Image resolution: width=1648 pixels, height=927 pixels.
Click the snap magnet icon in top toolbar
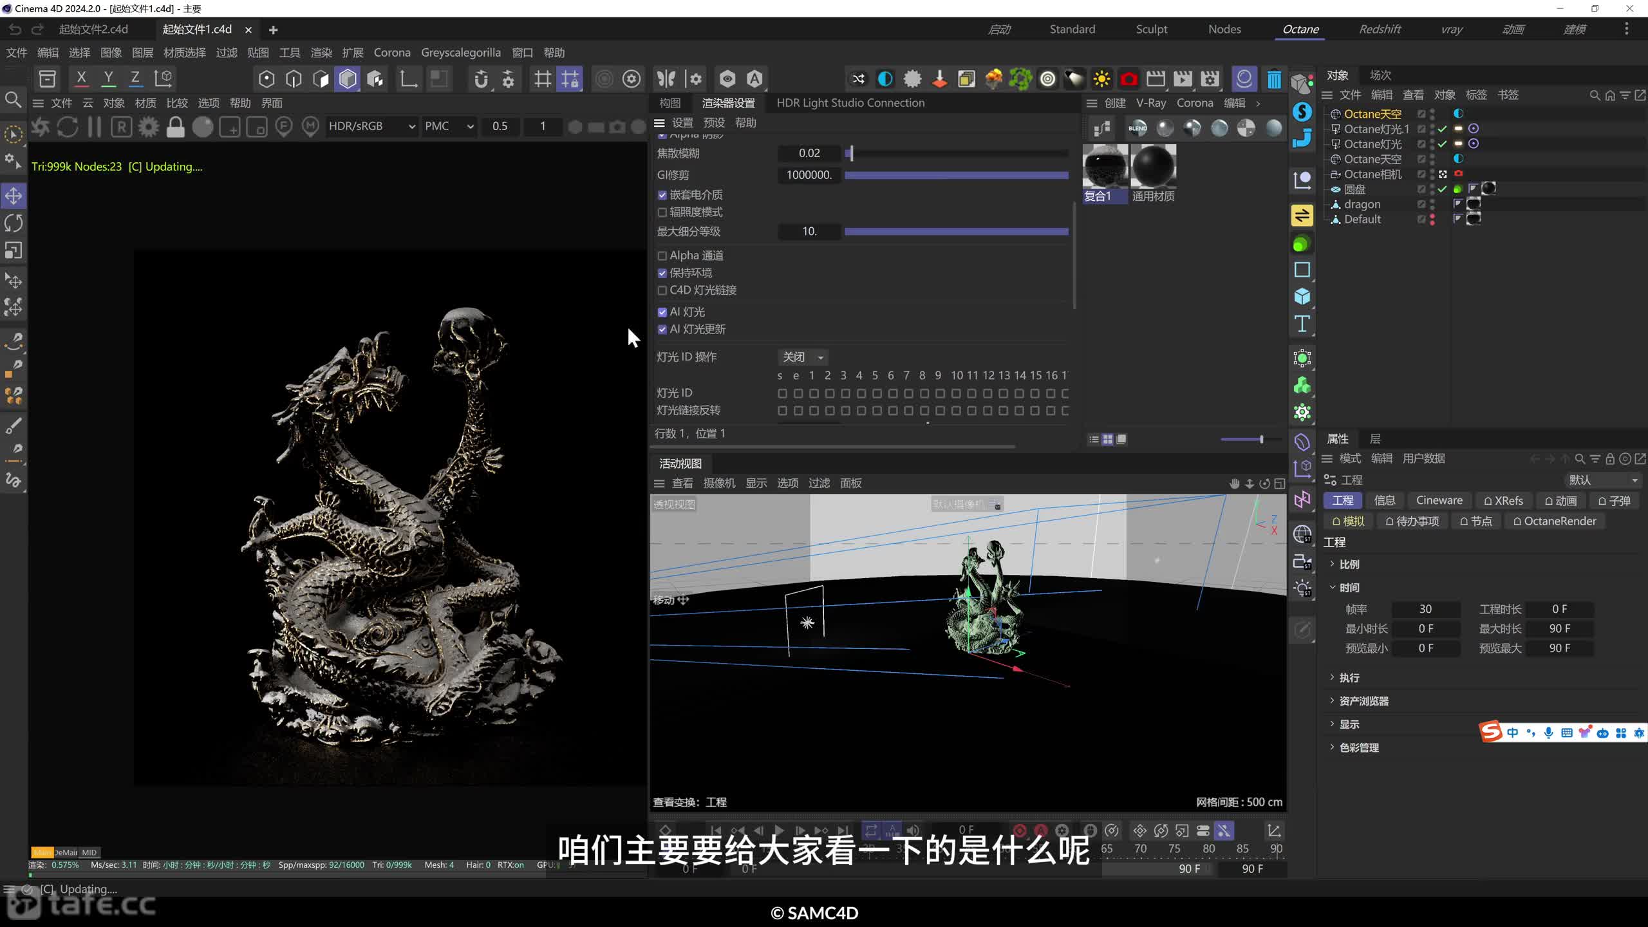[x=480, y=79]
